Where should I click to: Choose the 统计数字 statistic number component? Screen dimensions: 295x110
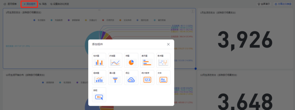click(x=147, y=77)
